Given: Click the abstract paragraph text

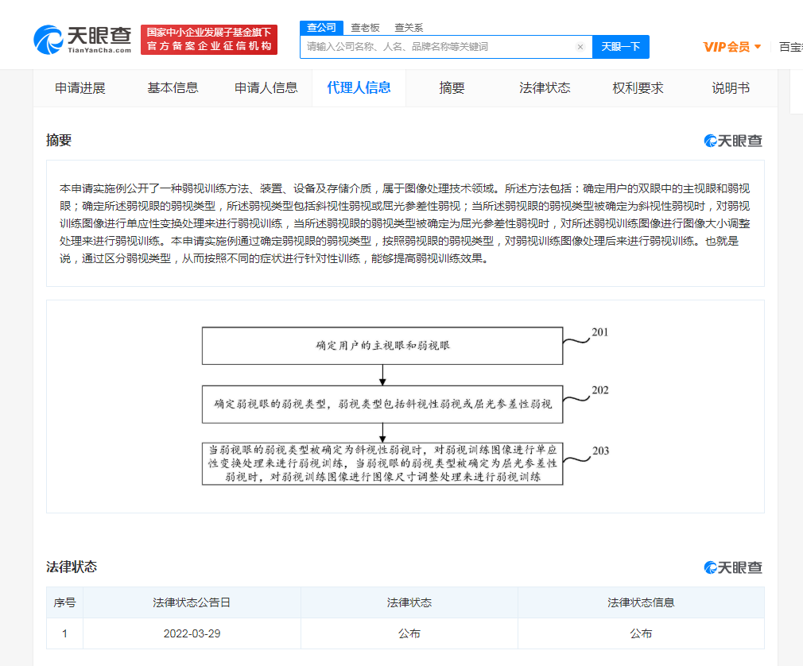Looking at the screenshot, I should tap(405, 223).
